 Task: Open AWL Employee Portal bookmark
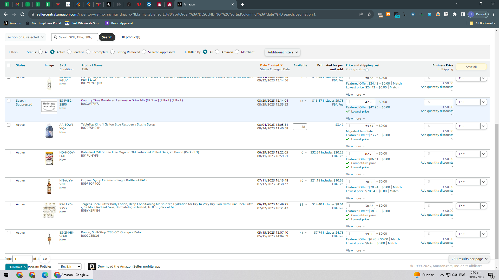coord(43,23)
